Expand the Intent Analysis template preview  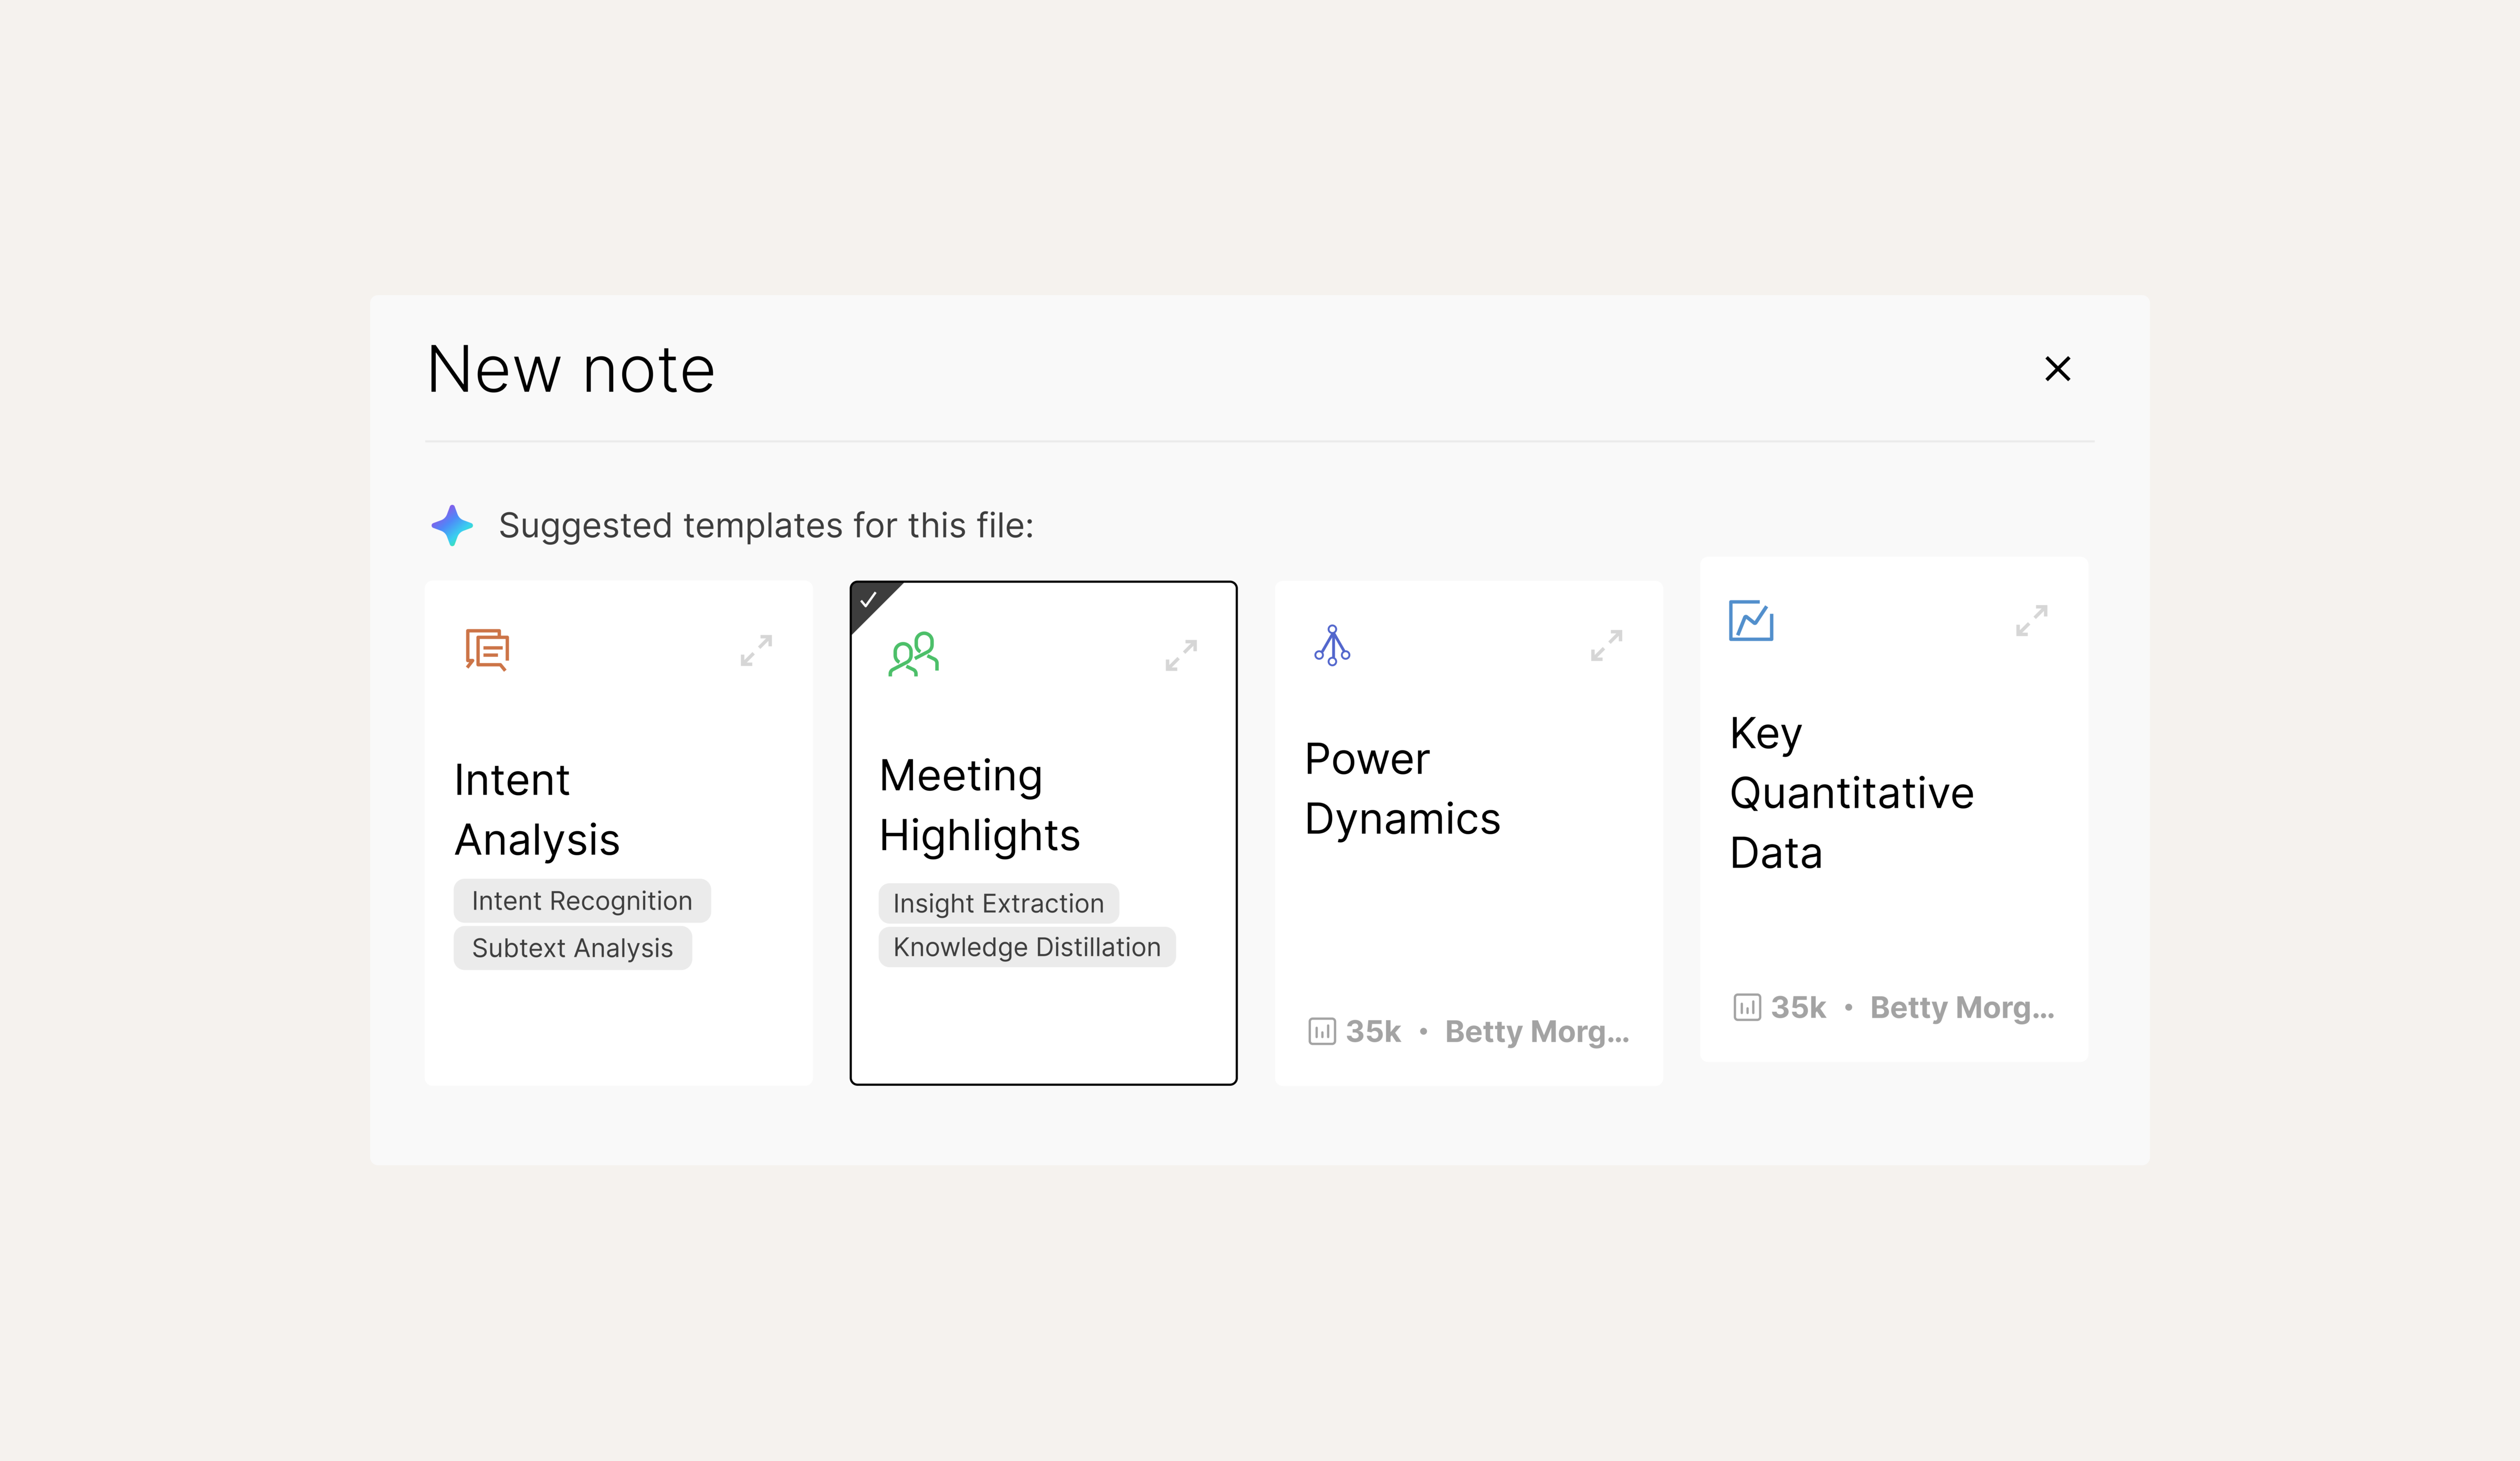point(756,651)
